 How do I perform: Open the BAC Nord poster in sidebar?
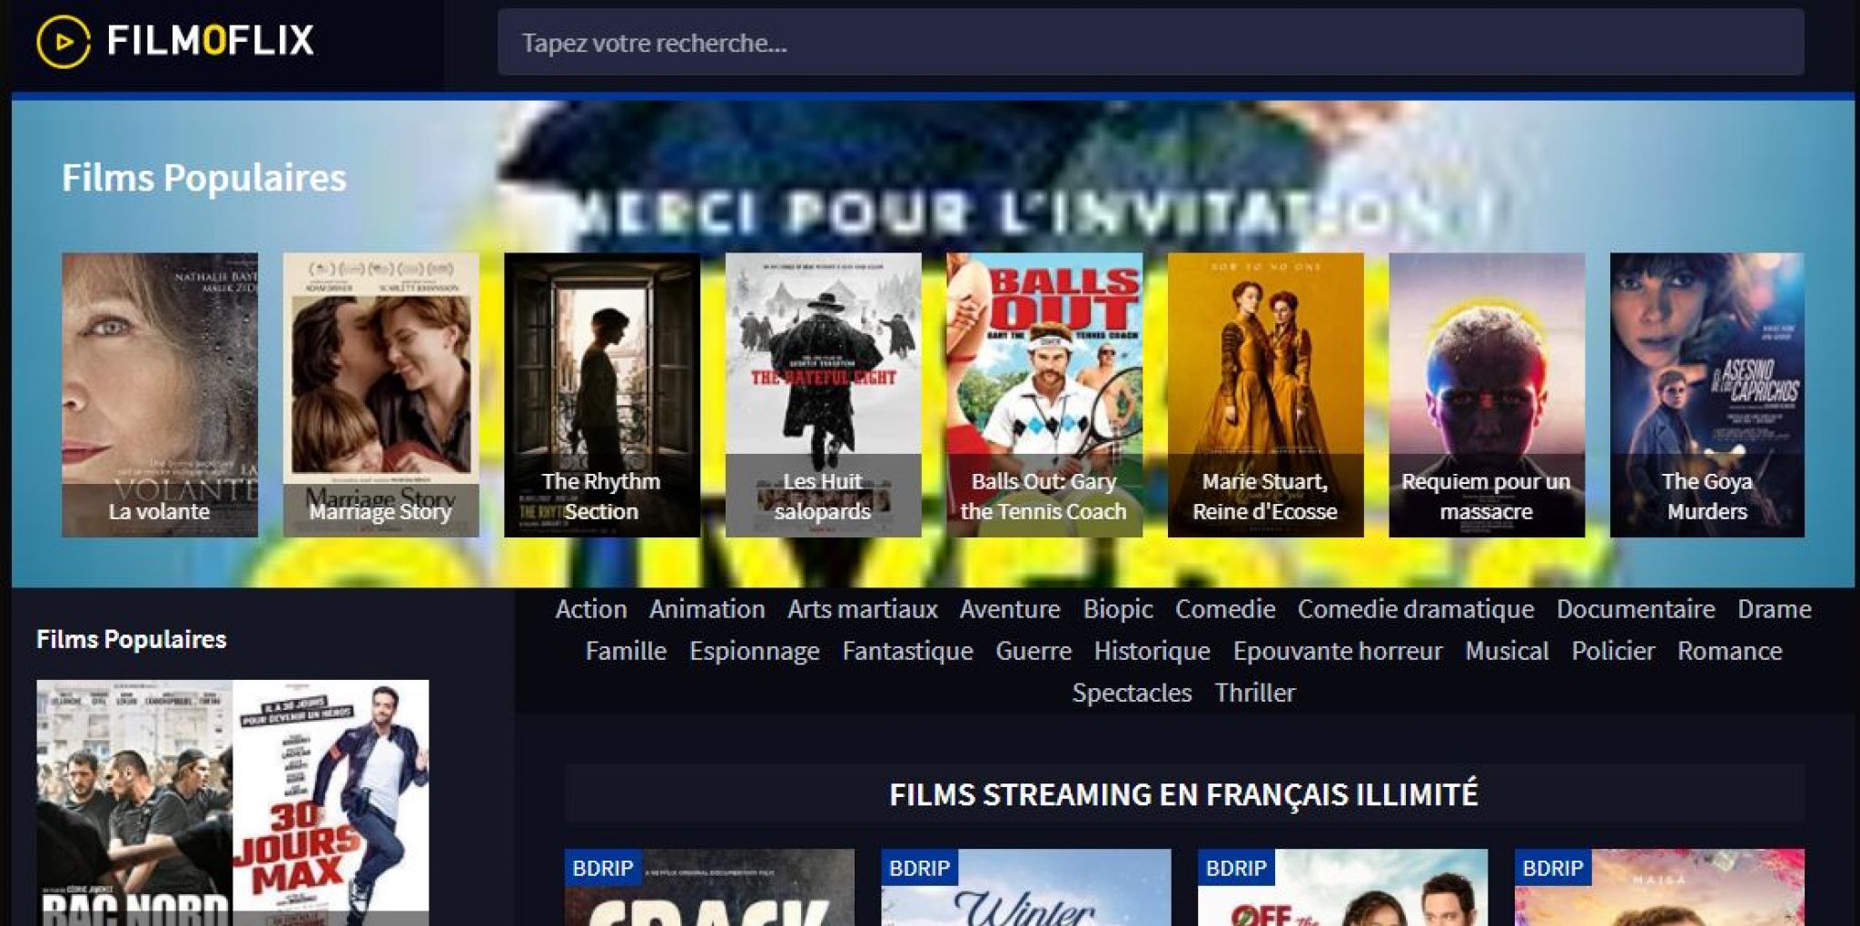coord(134,803)
